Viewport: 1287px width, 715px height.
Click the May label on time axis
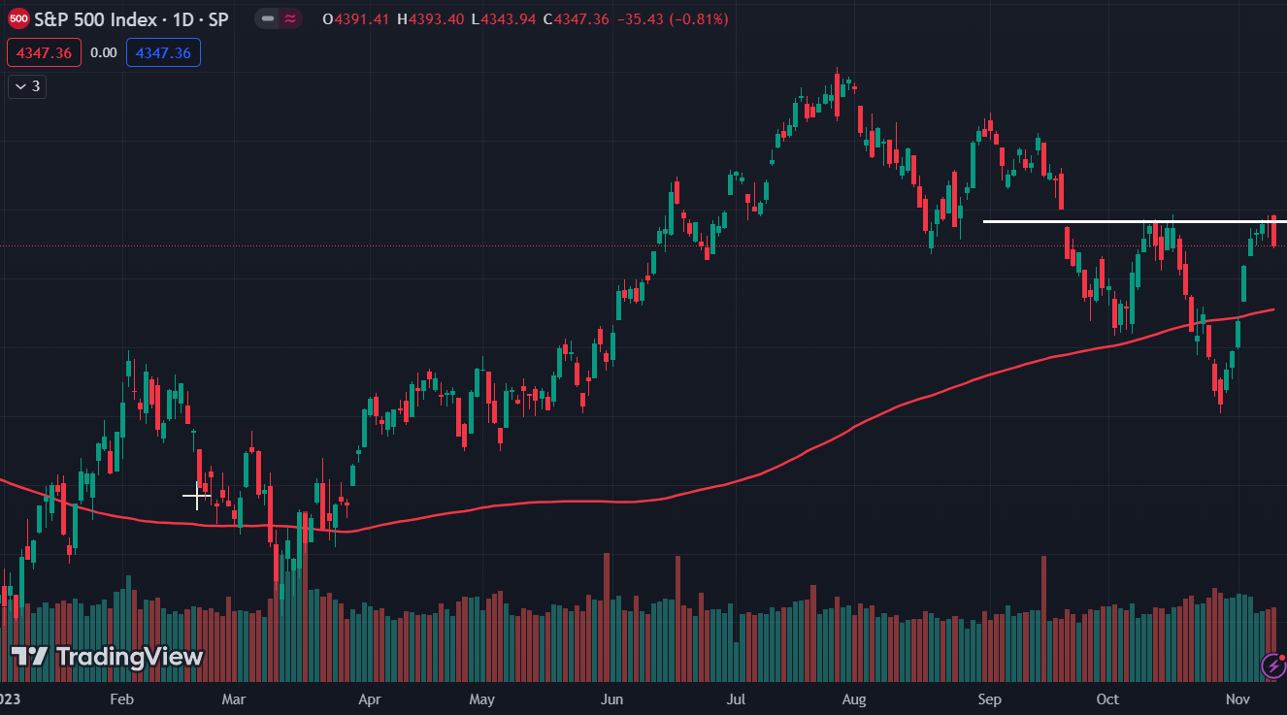[x=482, y=699]
